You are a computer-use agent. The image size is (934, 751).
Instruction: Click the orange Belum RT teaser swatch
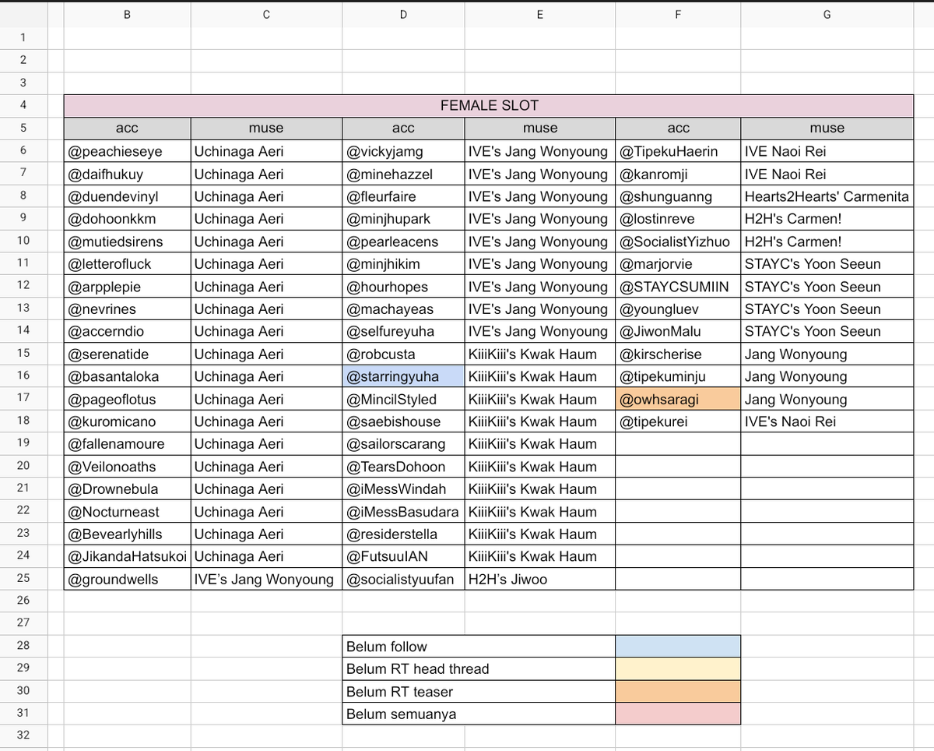678,692
